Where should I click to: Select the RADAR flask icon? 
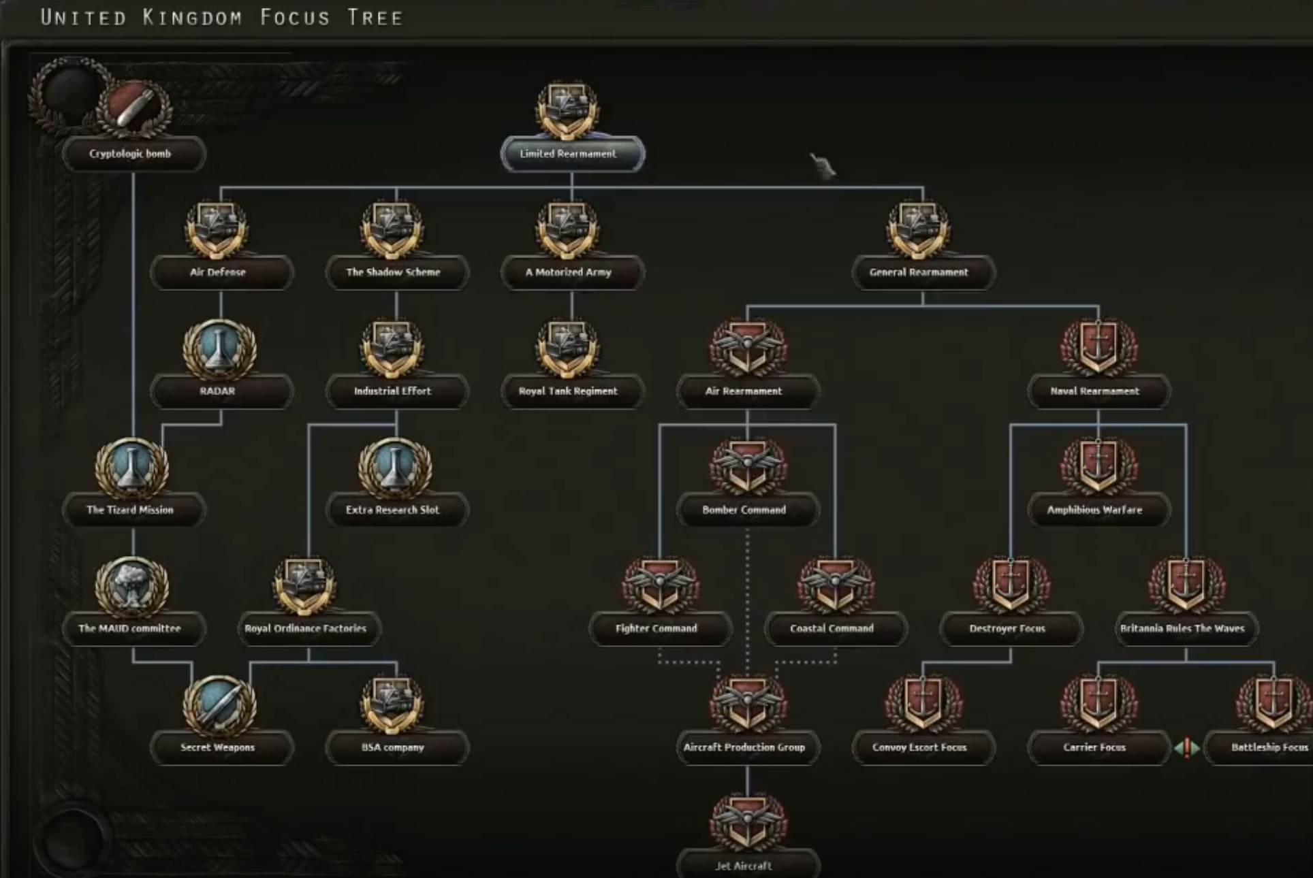click(219, 349)
